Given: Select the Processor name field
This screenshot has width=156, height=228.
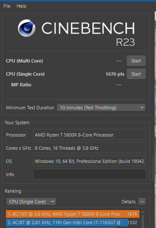Looking at the screenshot, I should pos(89,135).
